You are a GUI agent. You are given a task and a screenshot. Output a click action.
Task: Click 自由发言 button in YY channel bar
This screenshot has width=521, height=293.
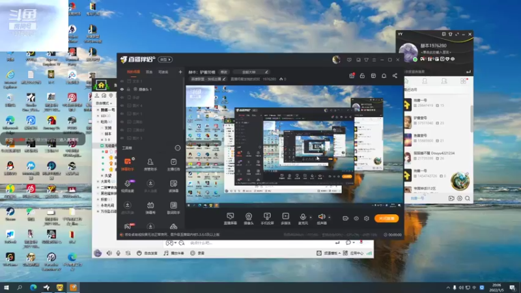coord(147,253)
